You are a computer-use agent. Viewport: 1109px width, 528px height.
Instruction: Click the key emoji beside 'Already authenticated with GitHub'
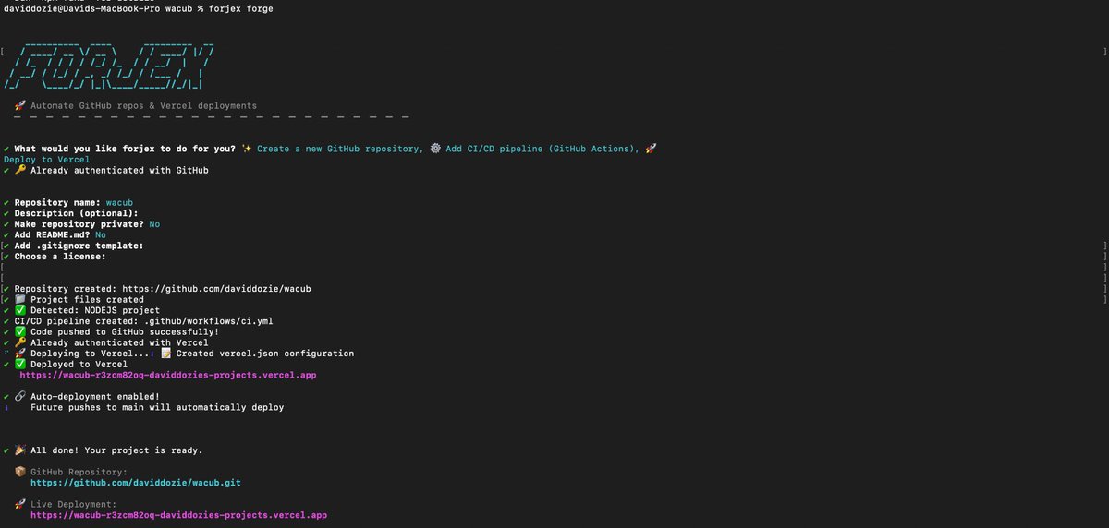(x=19, y=171)
